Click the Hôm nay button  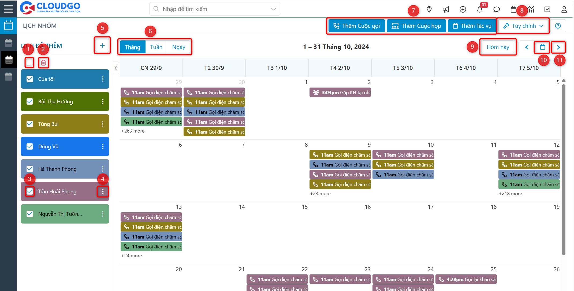coord(498,47)
